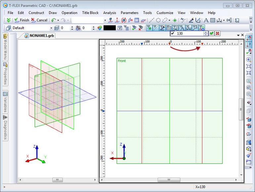Open the empty combo box dropdown arrow
Screen dimensions: 255x192
pyautogui.click(x=105, y=20)
